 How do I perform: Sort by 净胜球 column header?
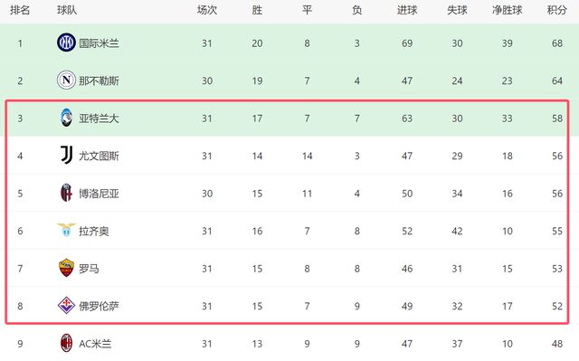[507, 10]
